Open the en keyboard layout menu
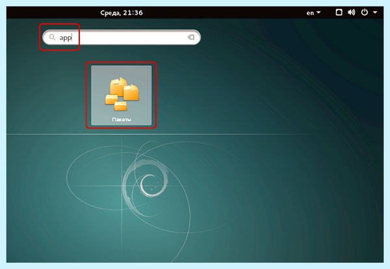The width and height of the screenshot is (390, 269). [310, 13]
